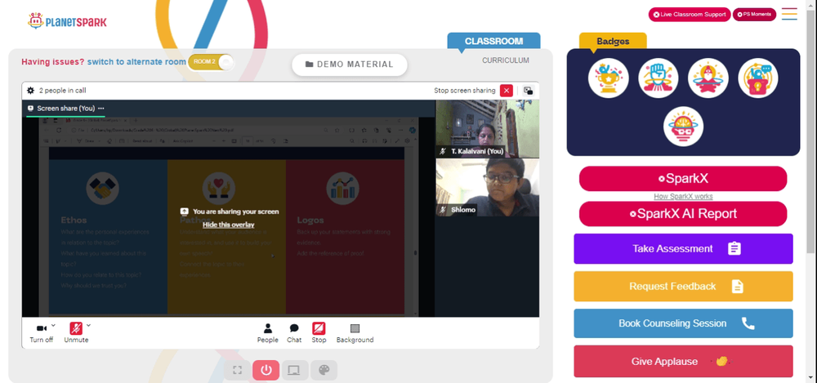817x383 pixels.
Task: Open How SparkX works link
Action: 683,197
